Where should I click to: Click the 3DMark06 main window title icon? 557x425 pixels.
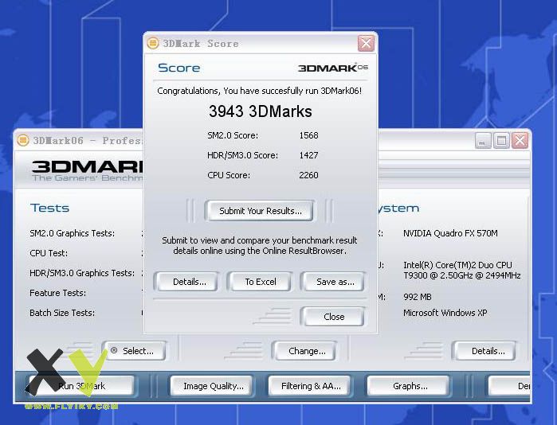(x=23, y=141)
